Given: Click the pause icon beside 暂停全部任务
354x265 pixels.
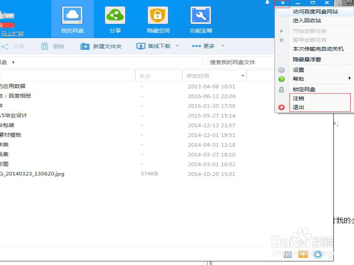Looking at the screenshot, I should pos(281,40).
